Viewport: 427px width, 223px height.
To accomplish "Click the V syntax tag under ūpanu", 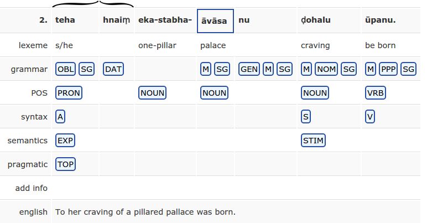I will [x=370, y=117].
